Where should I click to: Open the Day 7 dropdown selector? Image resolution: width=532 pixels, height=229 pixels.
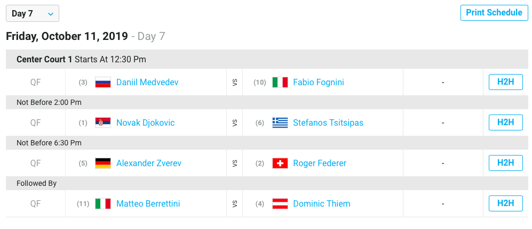pyautogui.click(x=33, y=13)
